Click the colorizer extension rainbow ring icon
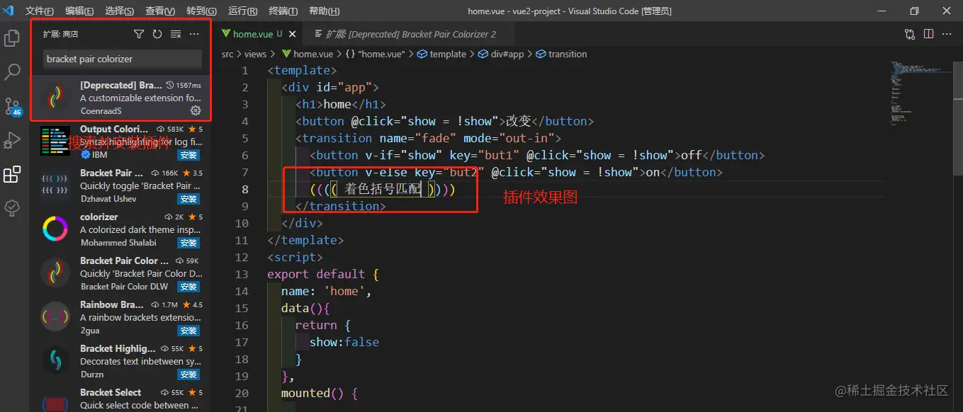This screenshot has width=963, height=412. (x=55, y=229)
